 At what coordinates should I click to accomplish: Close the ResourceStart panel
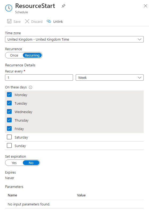click(146, 6)
